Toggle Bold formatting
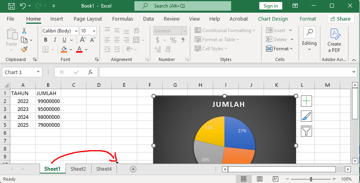 pos(46,40)
